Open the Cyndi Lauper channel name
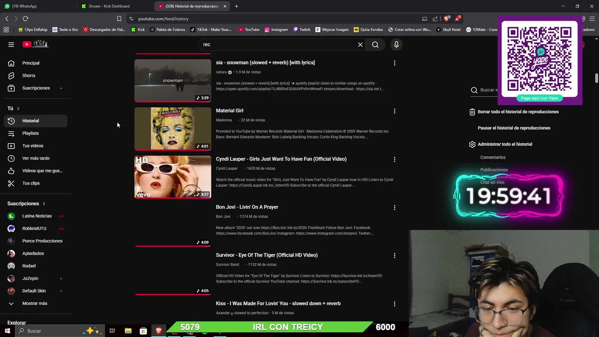This screenshot has width=599, height=337. (x=227, y=168)
